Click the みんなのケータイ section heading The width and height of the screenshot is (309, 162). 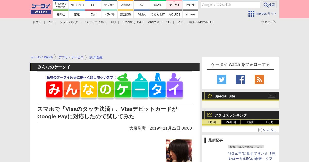(x=54, y=67)
